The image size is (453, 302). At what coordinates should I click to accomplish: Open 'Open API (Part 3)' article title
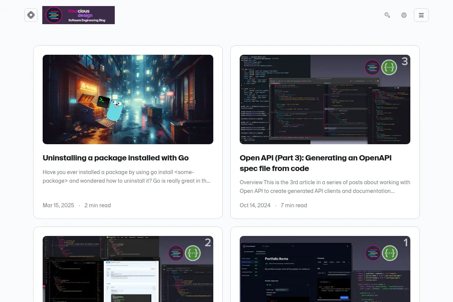pyautogui.click(x=316, y=163)
